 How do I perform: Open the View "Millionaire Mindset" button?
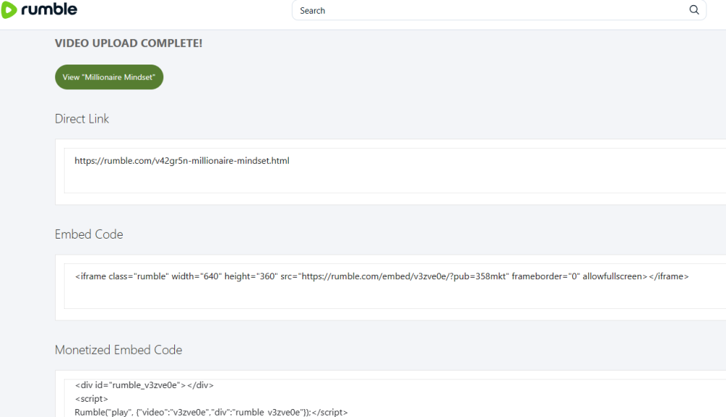109,77
